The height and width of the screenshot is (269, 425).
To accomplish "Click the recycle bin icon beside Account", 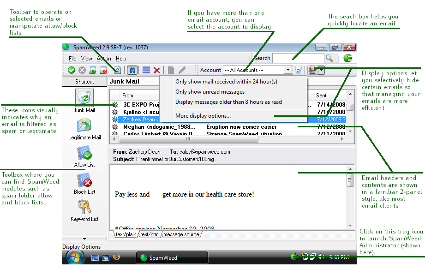I will (x=298, y=71).
